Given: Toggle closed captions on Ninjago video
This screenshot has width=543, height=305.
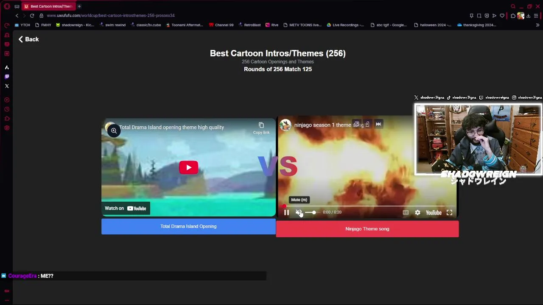Looking at the screenshot, I should [x=406, y=213].
